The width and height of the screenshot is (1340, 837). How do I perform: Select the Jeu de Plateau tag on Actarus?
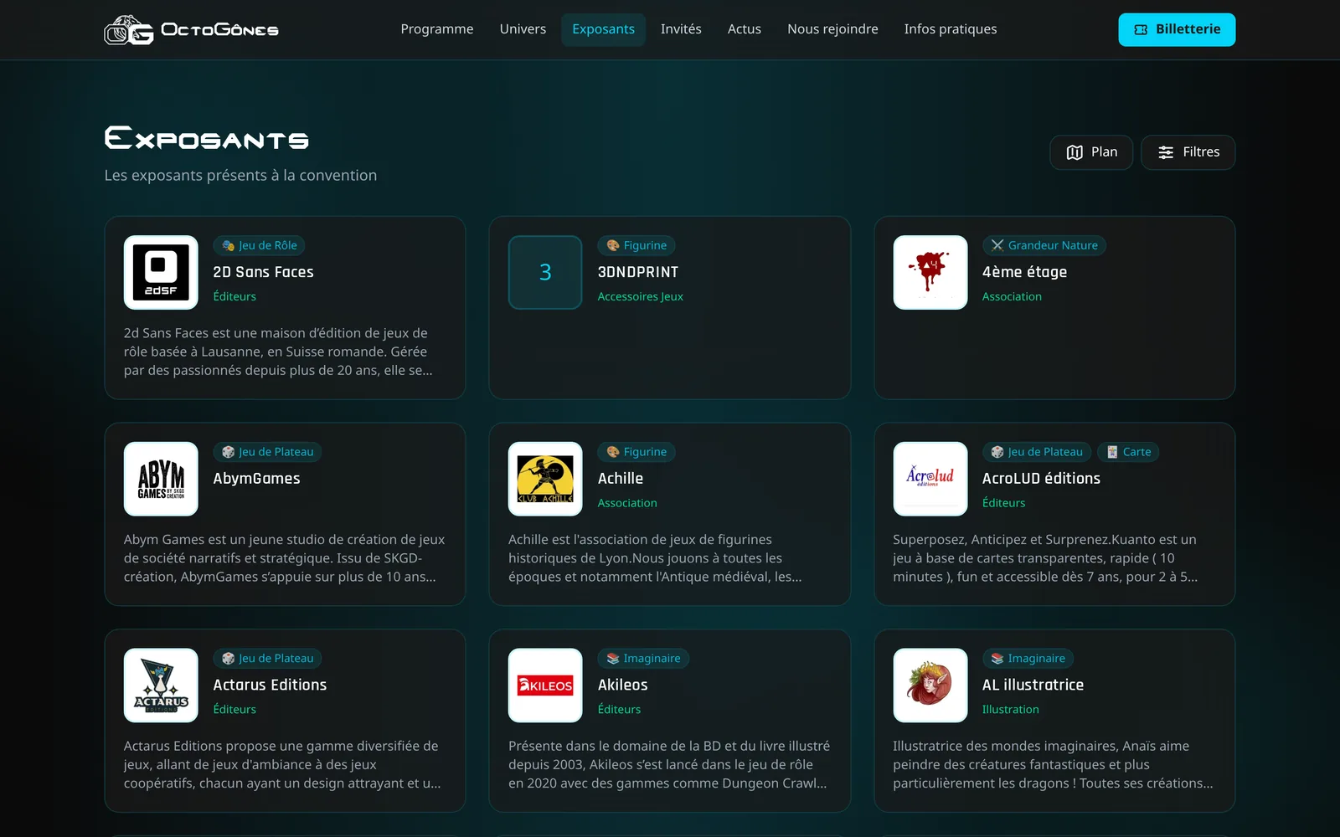point(267,659)
